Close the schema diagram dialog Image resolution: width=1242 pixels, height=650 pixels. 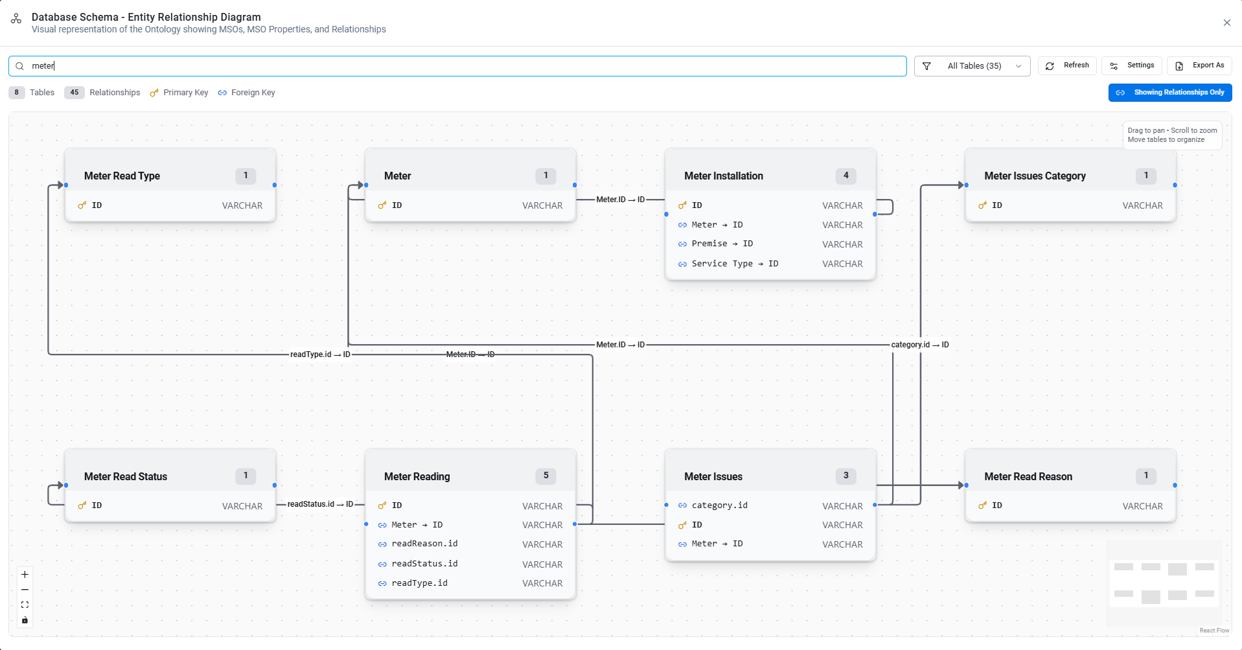pyautogui.click(x=1226, y=23)
